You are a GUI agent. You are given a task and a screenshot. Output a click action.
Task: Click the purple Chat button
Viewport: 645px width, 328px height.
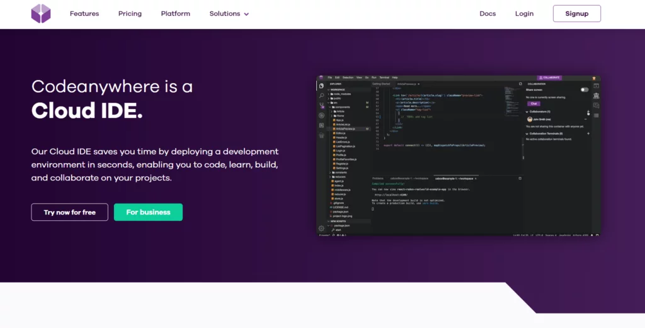(x=534, y=104)
